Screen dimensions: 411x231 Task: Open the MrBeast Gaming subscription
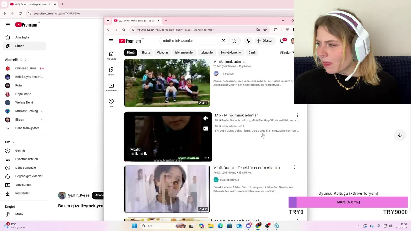tap(25, 111)
